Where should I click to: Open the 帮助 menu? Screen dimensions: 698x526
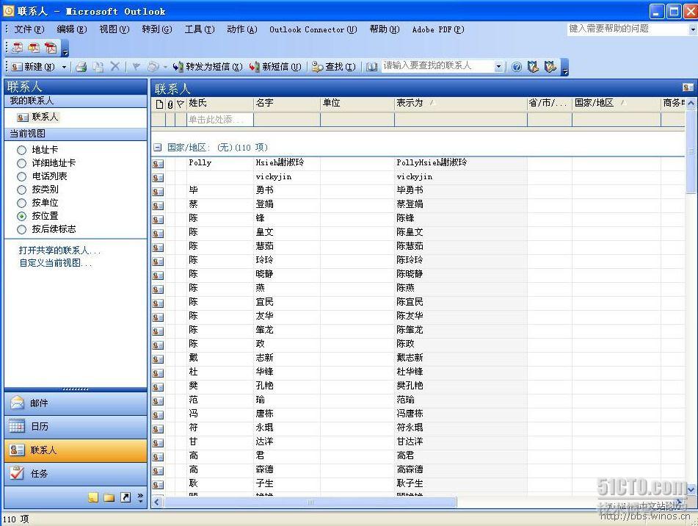pos(384,29)
